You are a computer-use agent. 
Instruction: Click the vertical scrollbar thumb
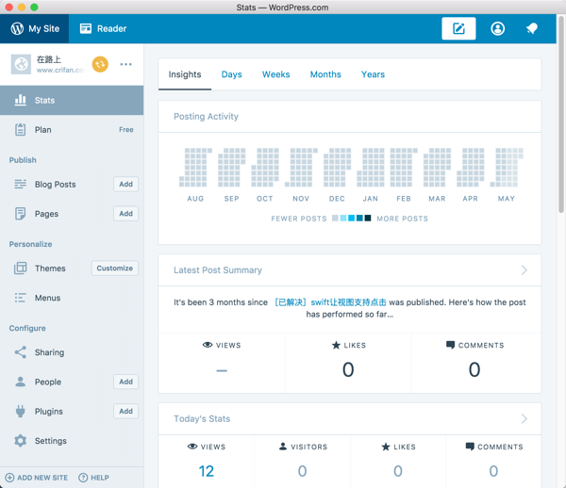(x=561, y=115)
